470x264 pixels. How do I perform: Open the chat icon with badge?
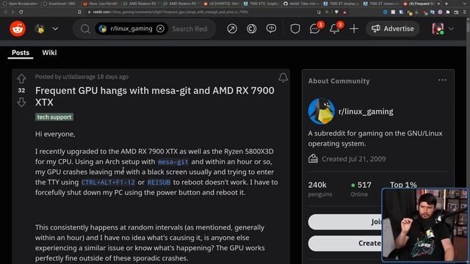coord(315,29)
